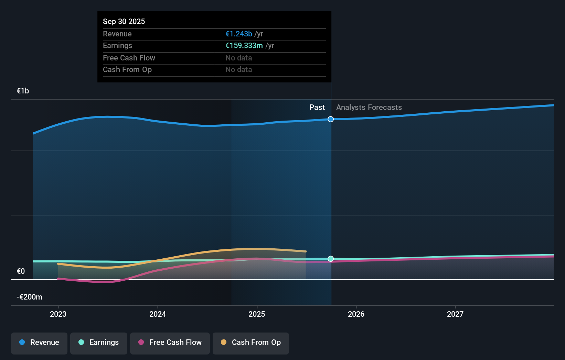
Task: Toggle the Revenue legend button
Action: pyautogui.click(x=39, y=343)
